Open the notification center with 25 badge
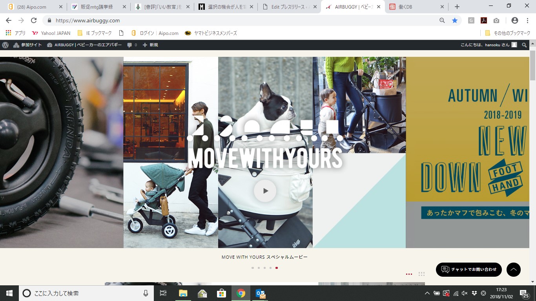 [x=524, y=293]
